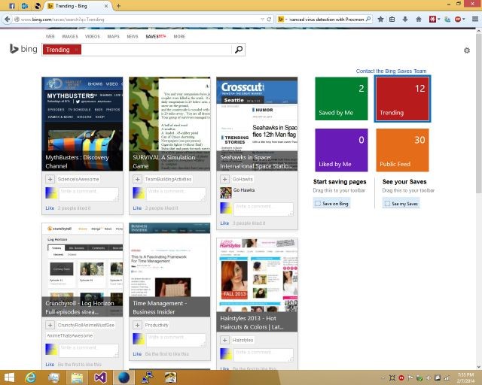This screenshot has height=385, width=482.
Task: Launch Internet Explorer from taskbar
Action: pyautogui.click(x=30, y=377)
